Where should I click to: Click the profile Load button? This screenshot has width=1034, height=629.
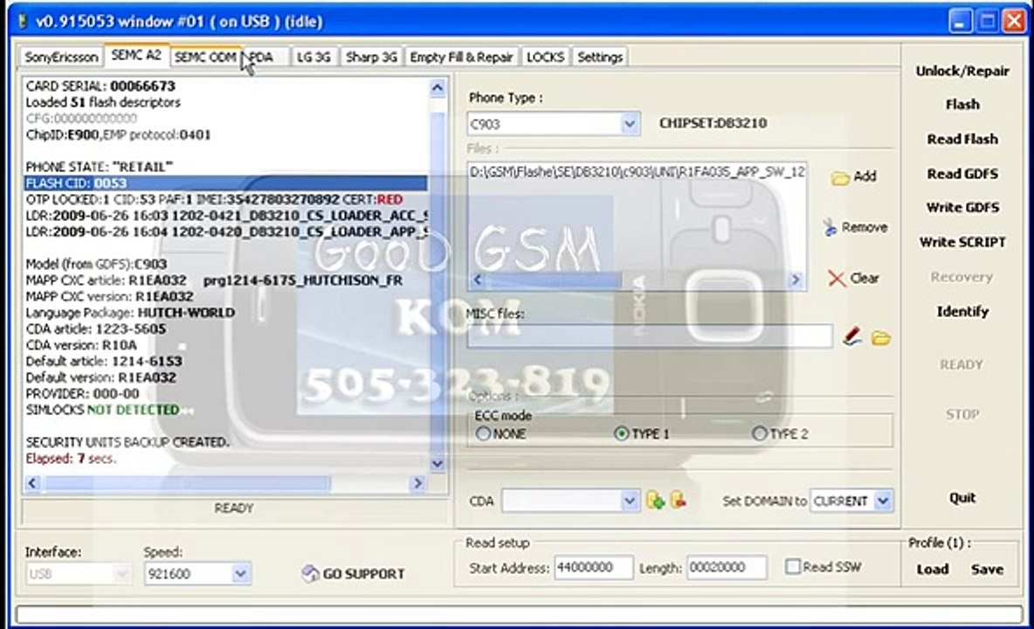pos(933,569)
